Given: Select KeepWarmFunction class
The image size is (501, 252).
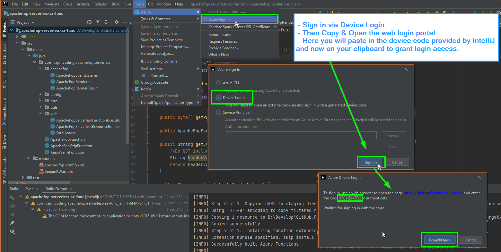Looking at the screenshot, I should point(67,152).
